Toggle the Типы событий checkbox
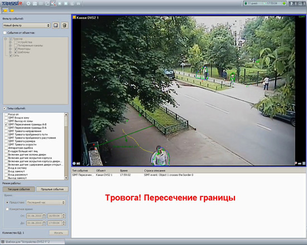The height and width of the screenshot is (245, 307). pyautogui.click(x=4, y=108)
